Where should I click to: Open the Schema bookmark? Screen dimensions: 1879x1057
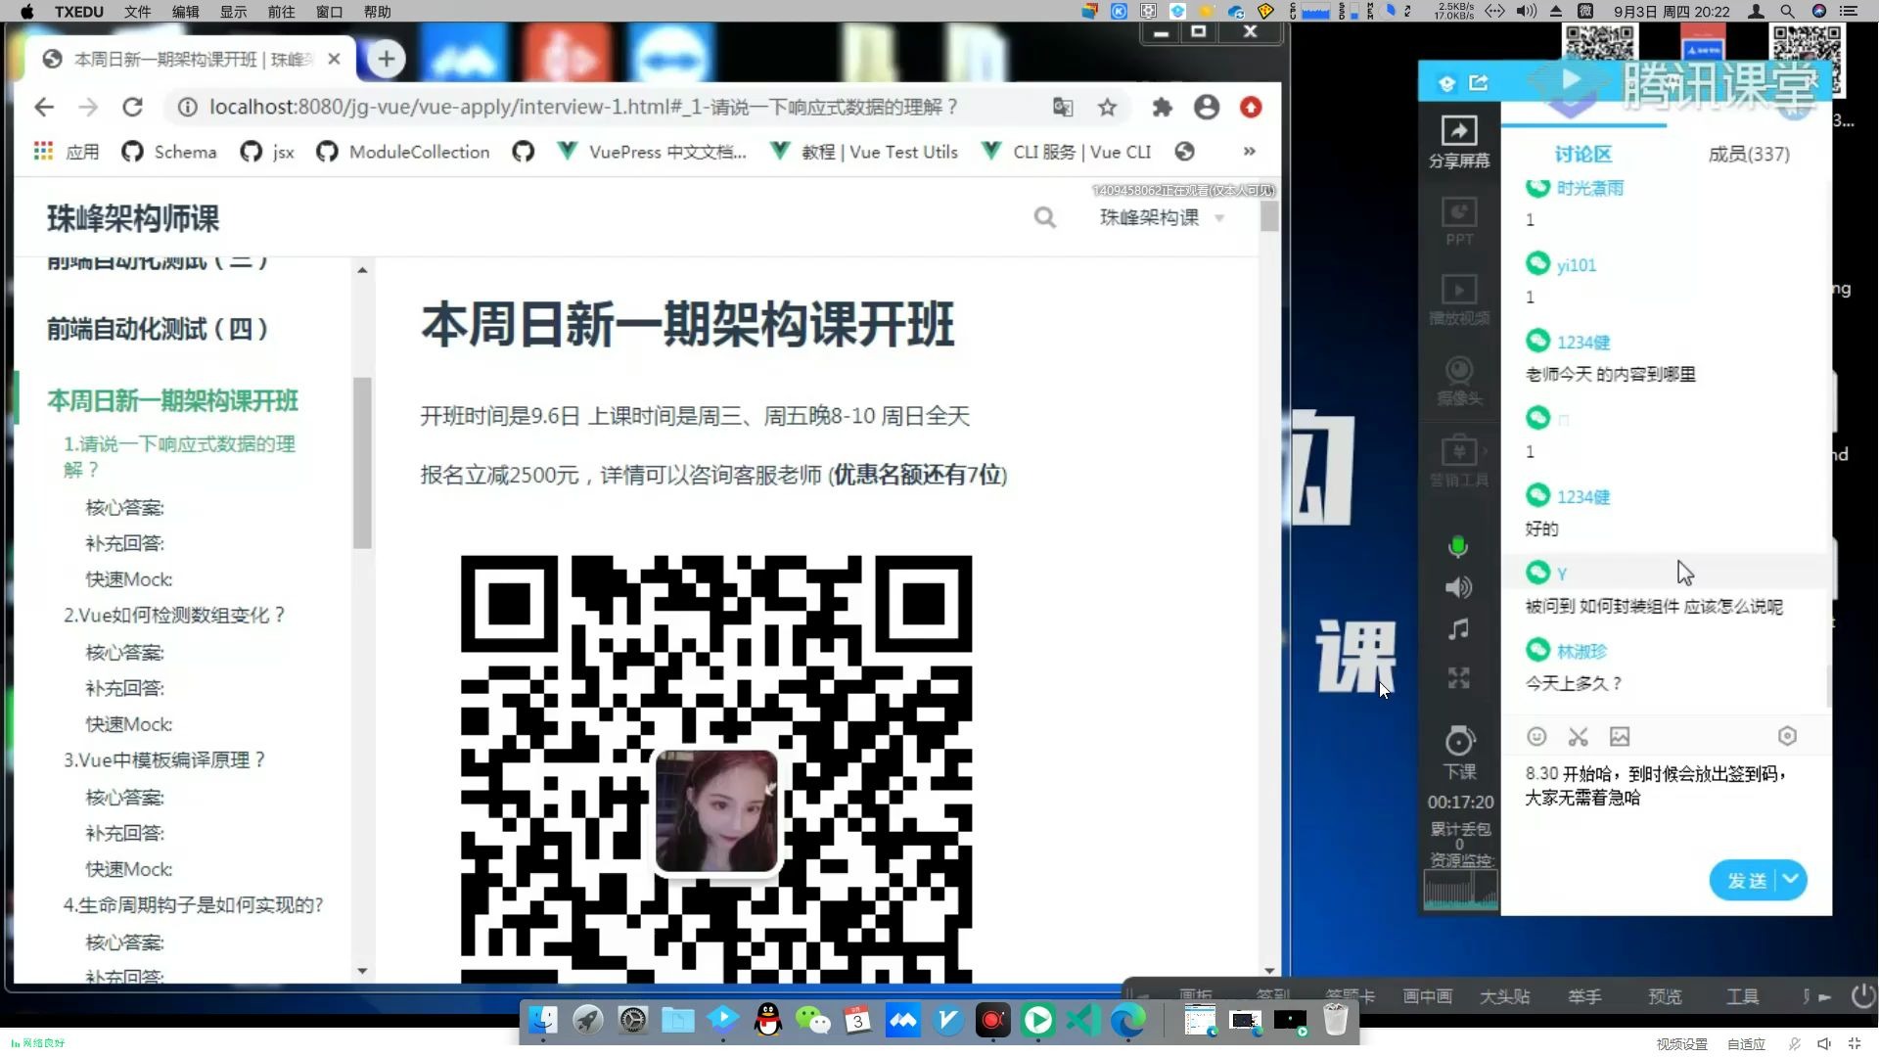click(169, 152)
